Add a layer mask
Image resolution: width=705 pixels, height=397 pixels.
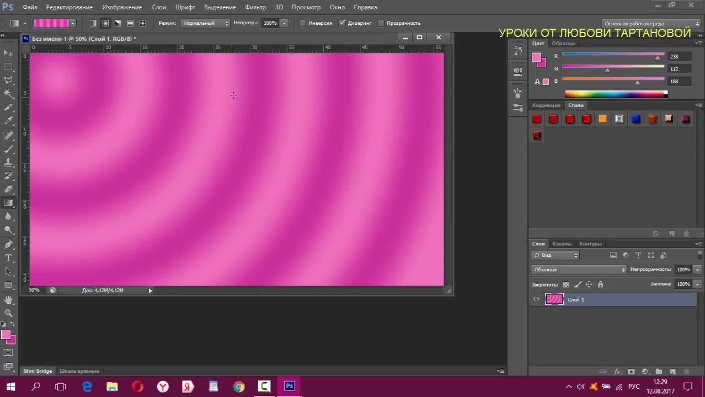tap(632, 372)
